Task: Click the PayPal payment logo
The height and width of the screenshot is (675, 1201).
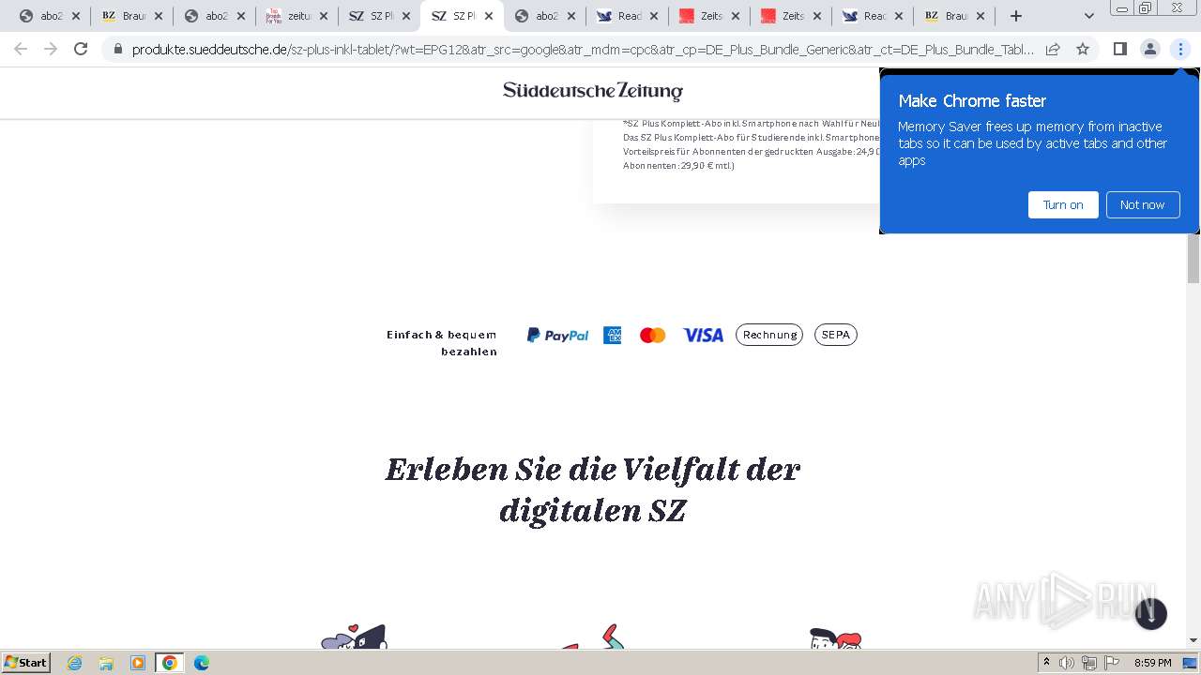Action: pos(557,335)
